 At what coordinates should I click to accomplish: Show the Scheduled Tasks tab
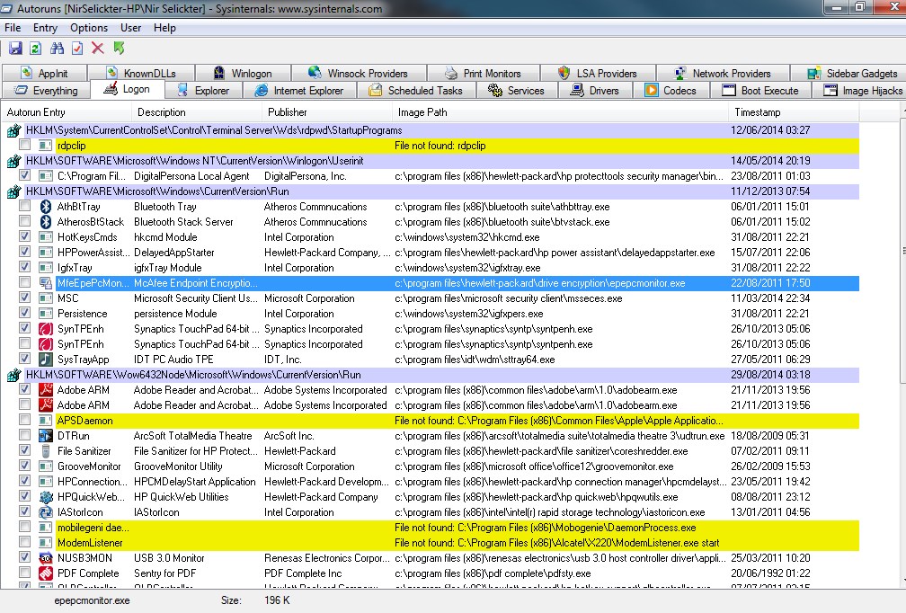click(416, 91)
